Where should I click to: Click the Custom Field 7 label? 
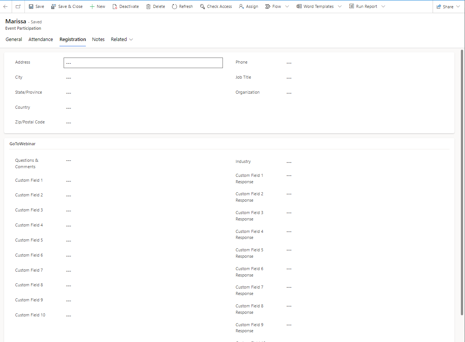29,270
